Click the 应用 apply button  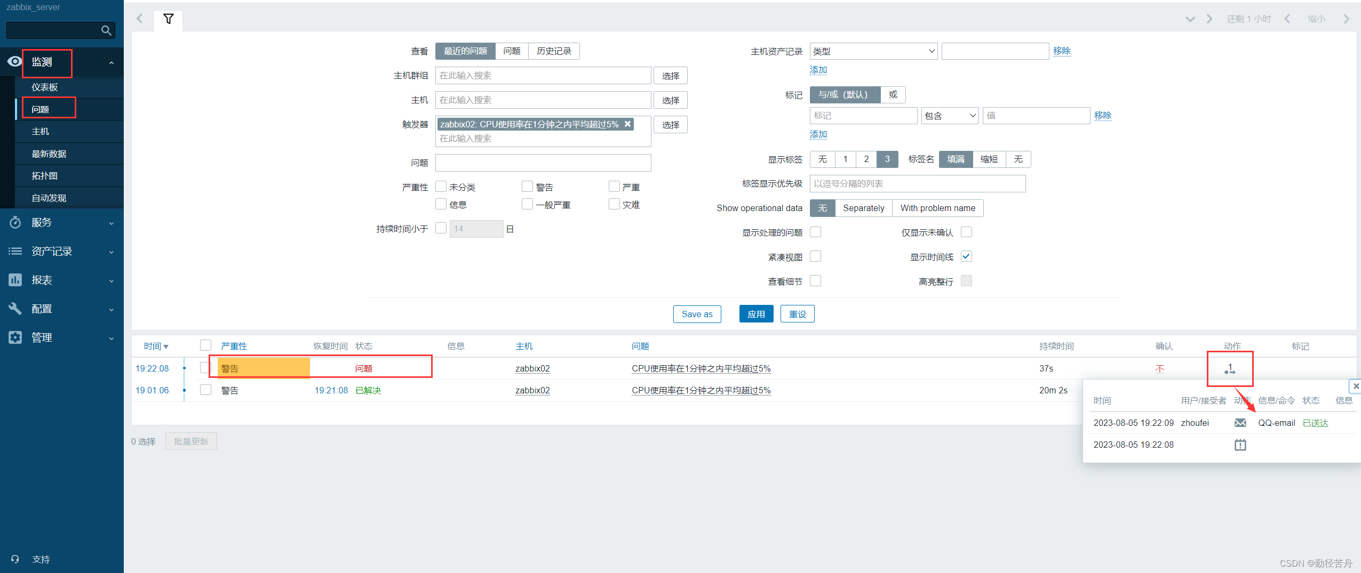pos(756,314)
